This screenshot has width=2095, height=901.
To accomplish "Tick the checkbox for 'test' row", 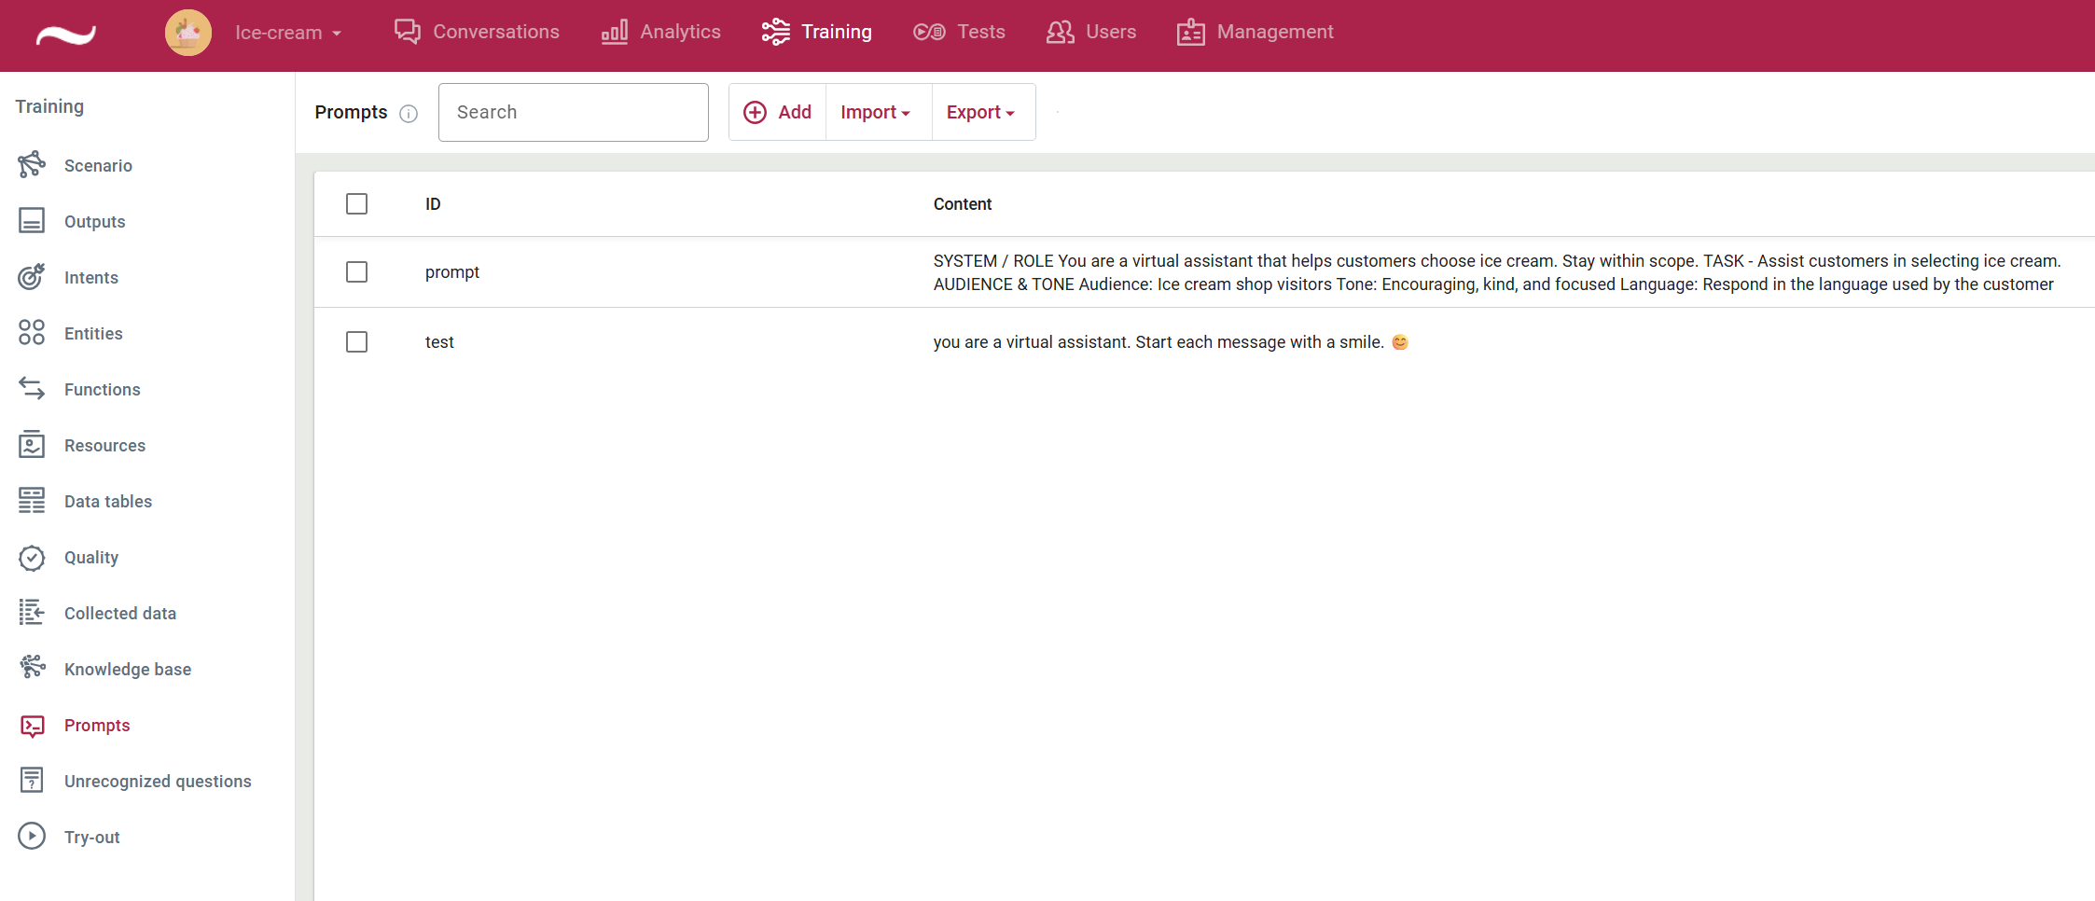I will [356, 342].
